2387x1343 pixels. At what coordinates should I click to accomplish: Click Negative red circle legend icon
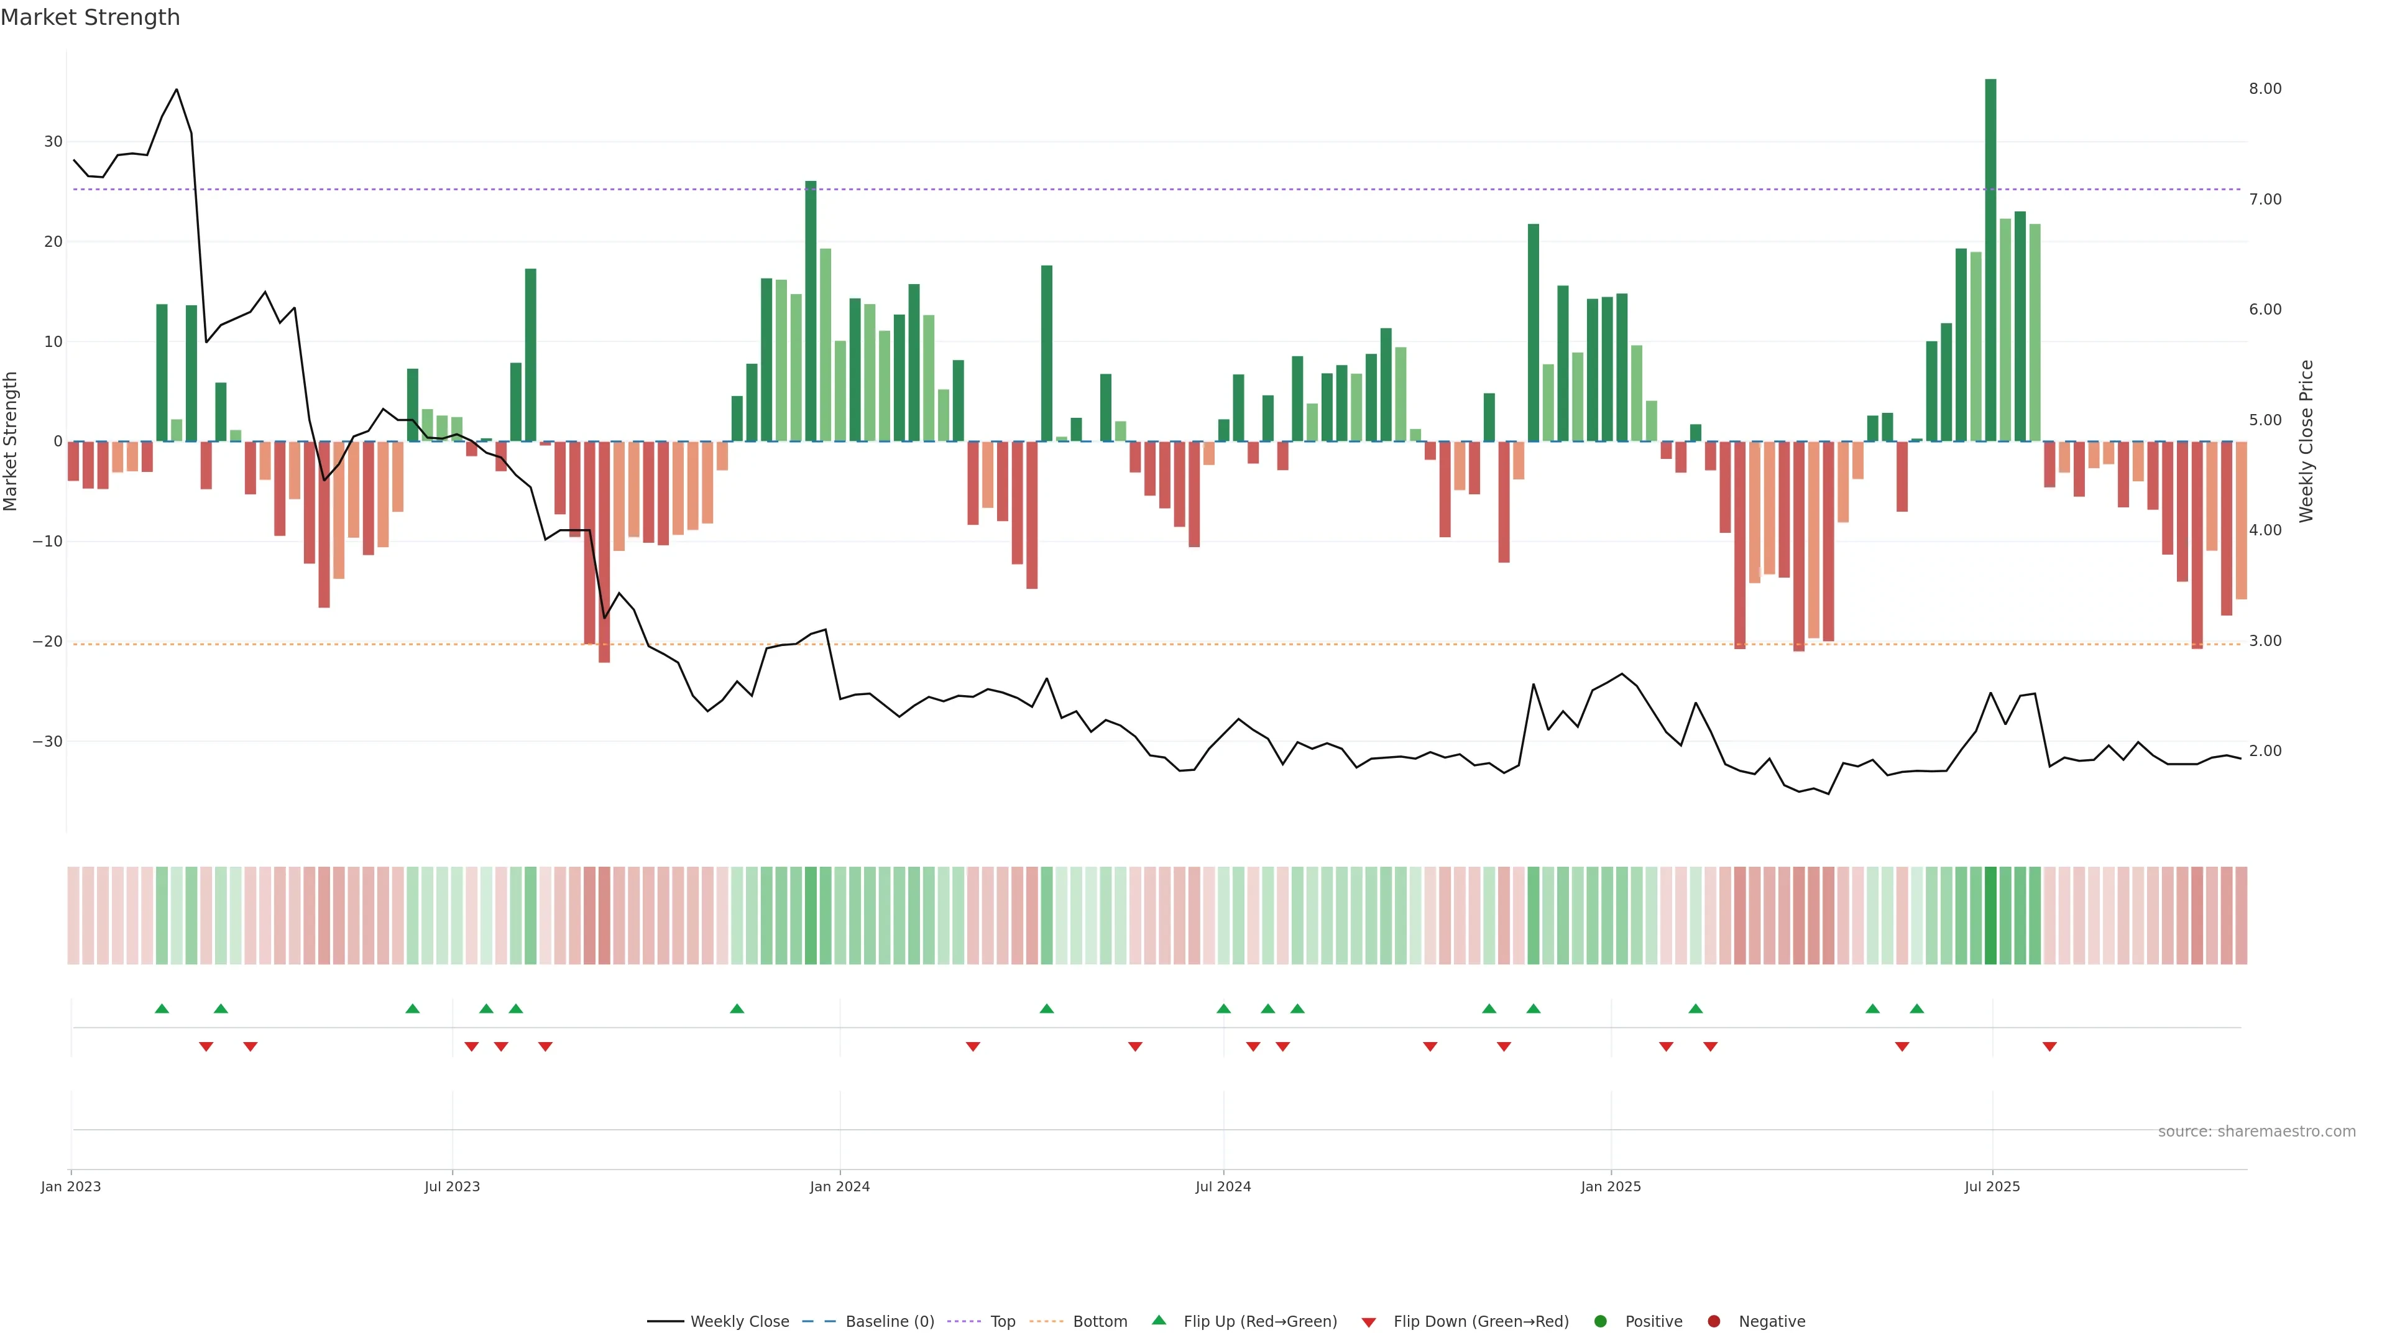[x=1713, y=1322]
